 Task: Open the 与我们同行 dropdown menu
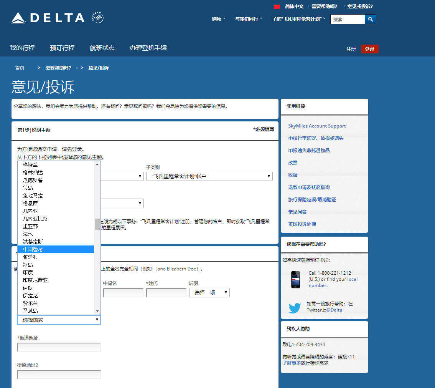pos(248,19)
